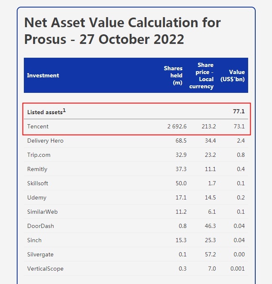Click the SimilarWeb investment name

[x=42, y=212]
